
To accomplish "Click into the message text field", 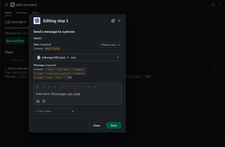I will pos(77,94).
